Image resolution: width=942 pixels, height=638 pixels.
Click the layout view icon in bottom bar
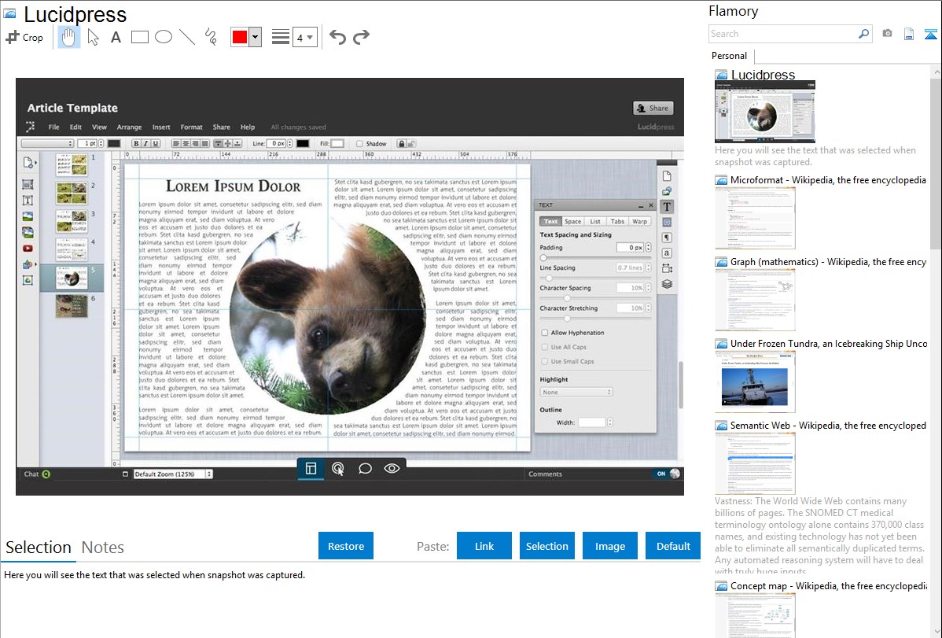(x=311, y=468)
